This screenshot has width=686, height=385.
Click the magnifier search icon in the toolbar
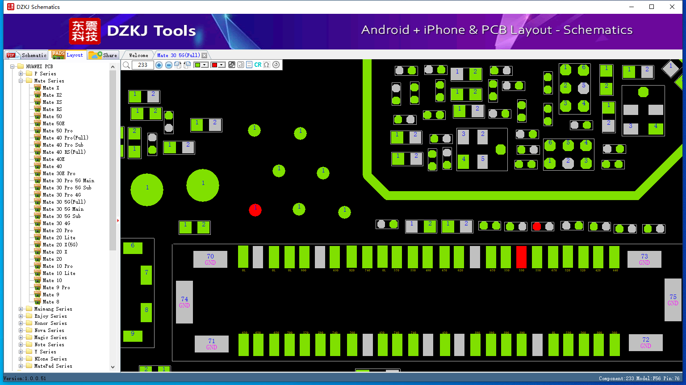pos(126,65)
